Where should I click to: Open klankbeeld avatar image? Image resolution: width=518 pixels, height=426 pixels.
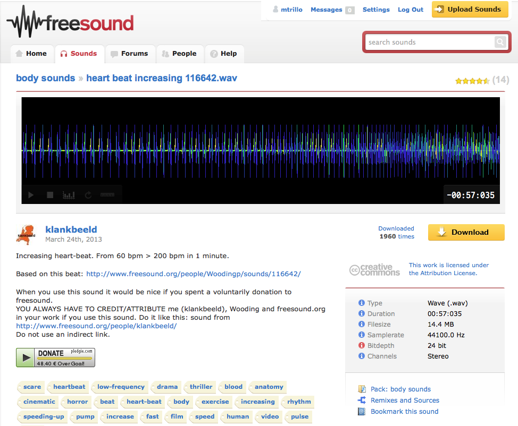coord(26,235)
